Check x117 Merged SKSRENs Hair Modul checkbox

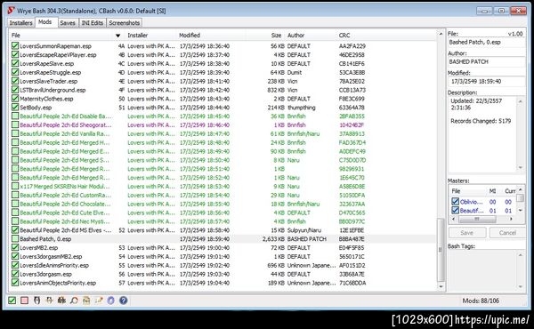(x=15, y=186)
